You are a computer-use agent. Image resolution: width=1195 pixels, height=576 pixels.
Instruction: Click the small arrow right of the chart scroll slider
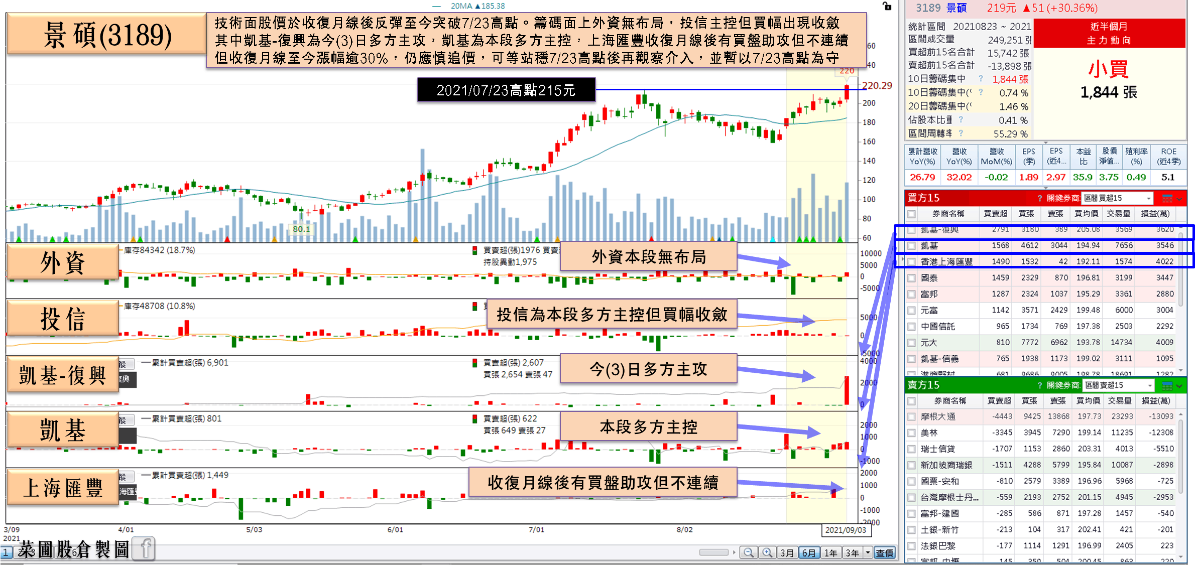(734, 552)
